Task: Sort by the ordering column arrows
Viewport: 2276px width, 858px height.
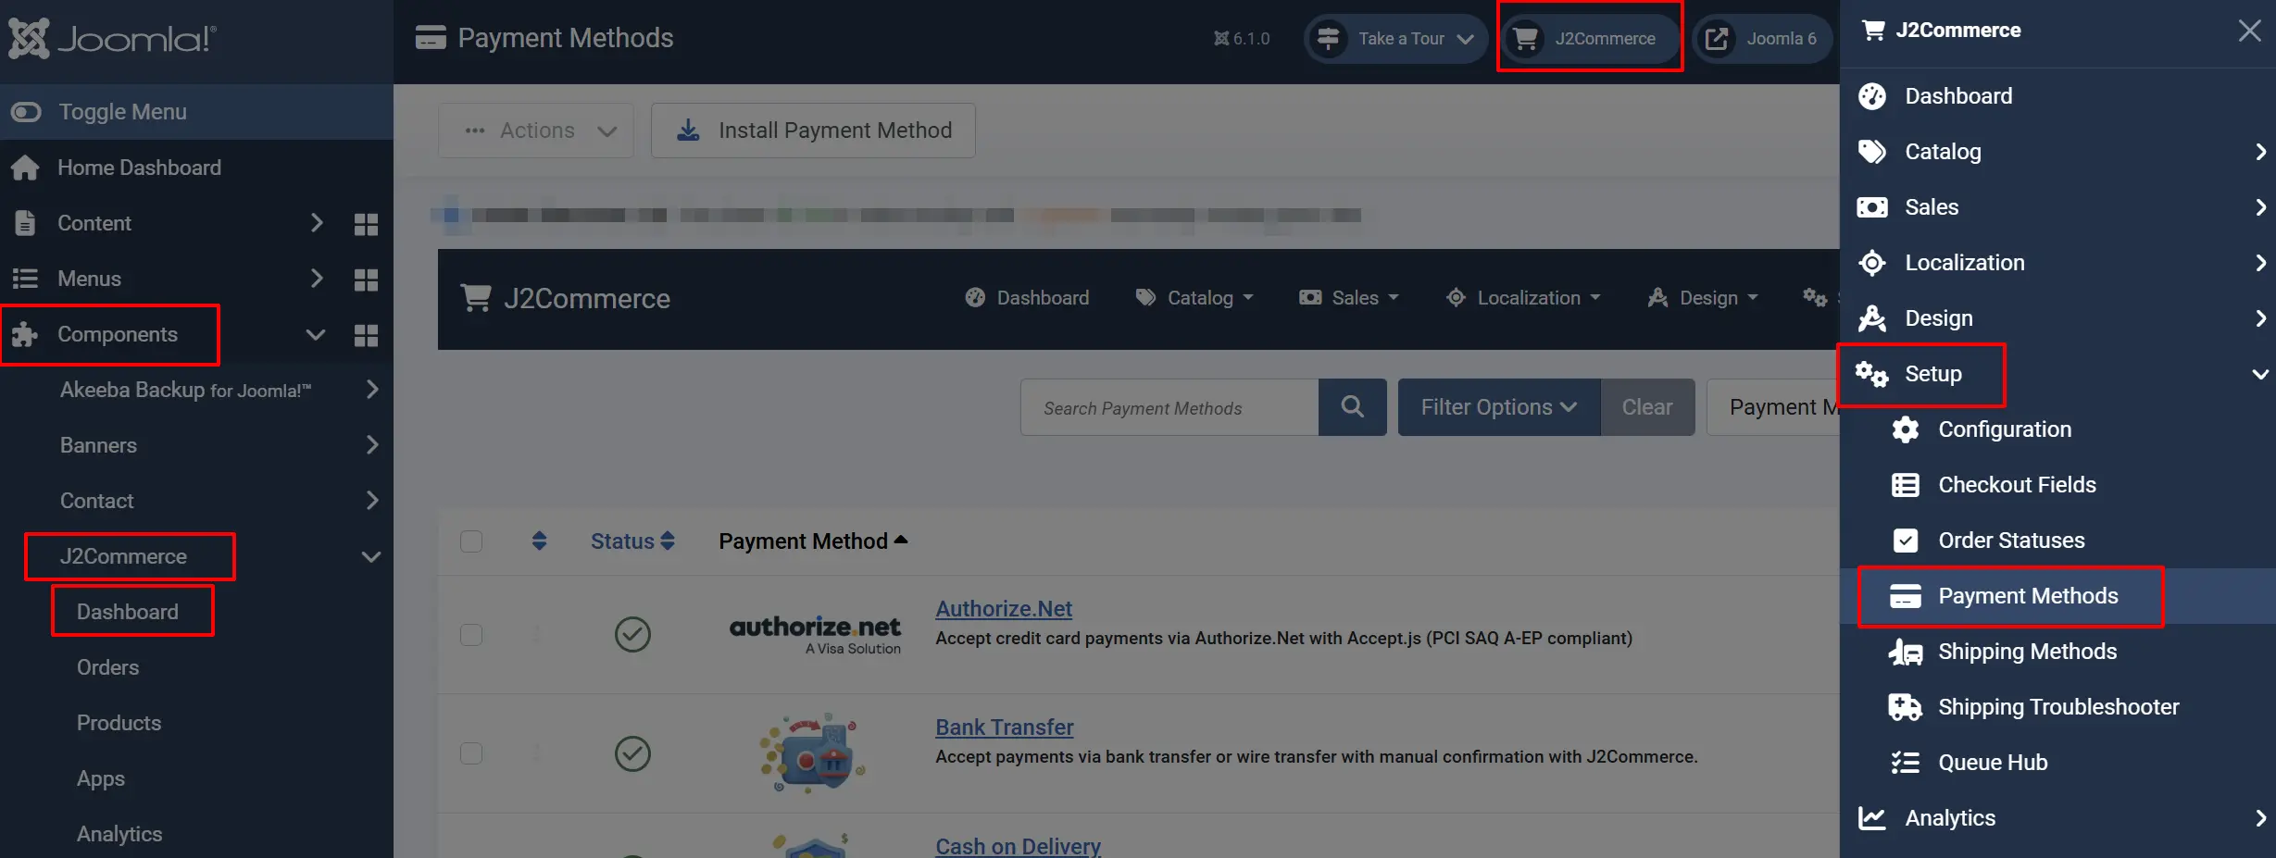Action: coord(540,541)
